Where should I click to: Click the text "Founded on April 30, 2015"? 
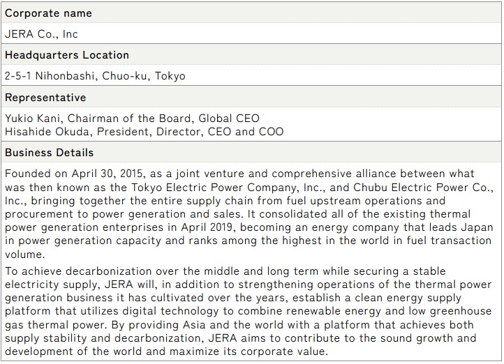tap(75, 174)
